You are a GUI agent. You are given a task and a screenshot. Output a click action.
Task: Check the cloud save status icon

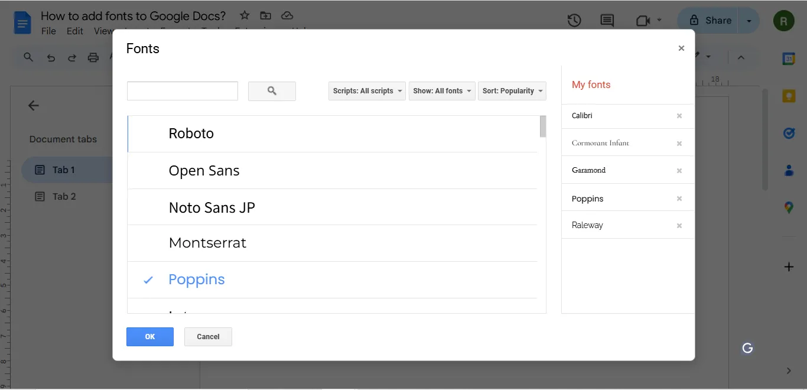tap(287, 16)
